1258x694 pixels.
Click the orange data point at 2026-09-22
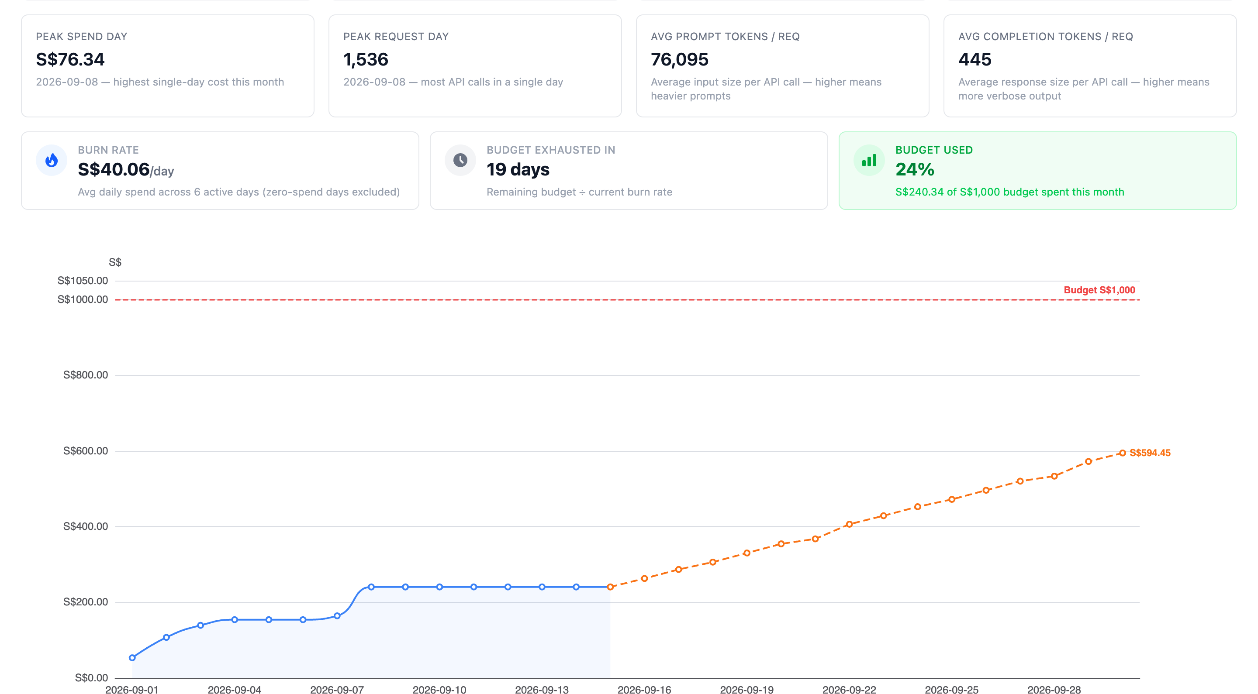pyautogui.click(x=849, y=525)
